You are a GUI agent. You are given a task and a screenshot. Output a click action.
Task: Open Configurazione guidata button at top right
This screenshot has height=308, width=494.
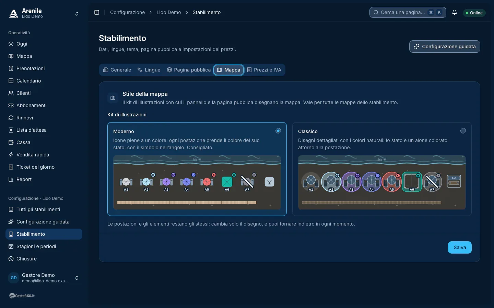[445, 47]
